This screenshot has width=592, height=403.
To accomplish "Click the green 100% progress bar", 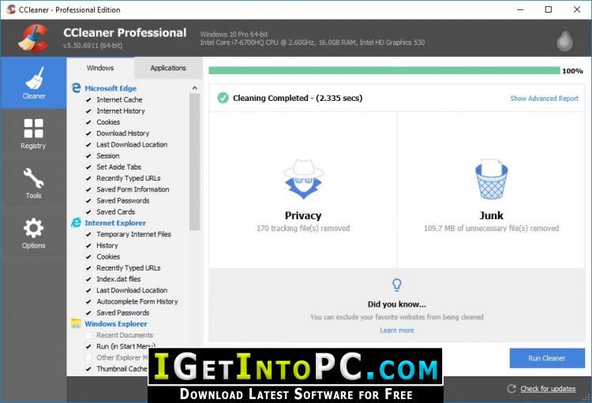I will (x=384, y=70).
